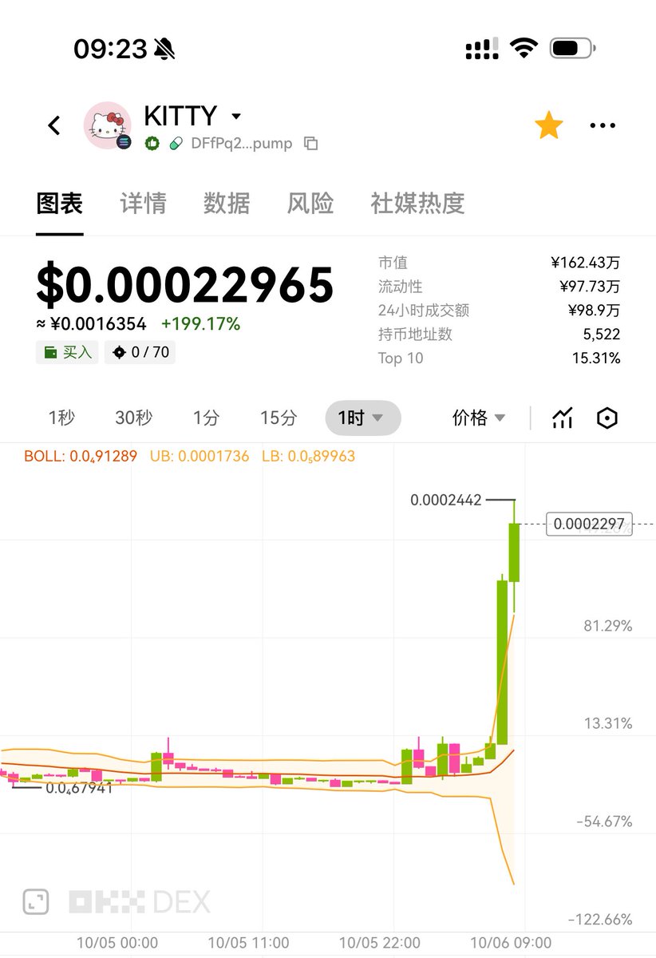Image resolution: width=656 pixels, height=958 pixels.
Task: Open the chart indicators icon
Action: click(563, 418)
